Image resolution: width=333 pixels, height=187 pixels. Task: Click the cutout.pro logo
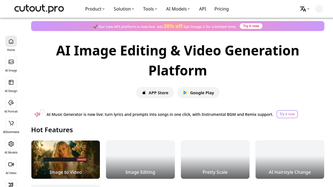pos(39,8)
